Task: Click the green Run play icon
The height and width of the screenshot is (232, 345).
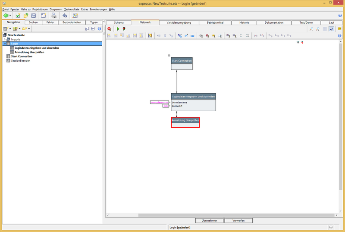Action: 118,29
